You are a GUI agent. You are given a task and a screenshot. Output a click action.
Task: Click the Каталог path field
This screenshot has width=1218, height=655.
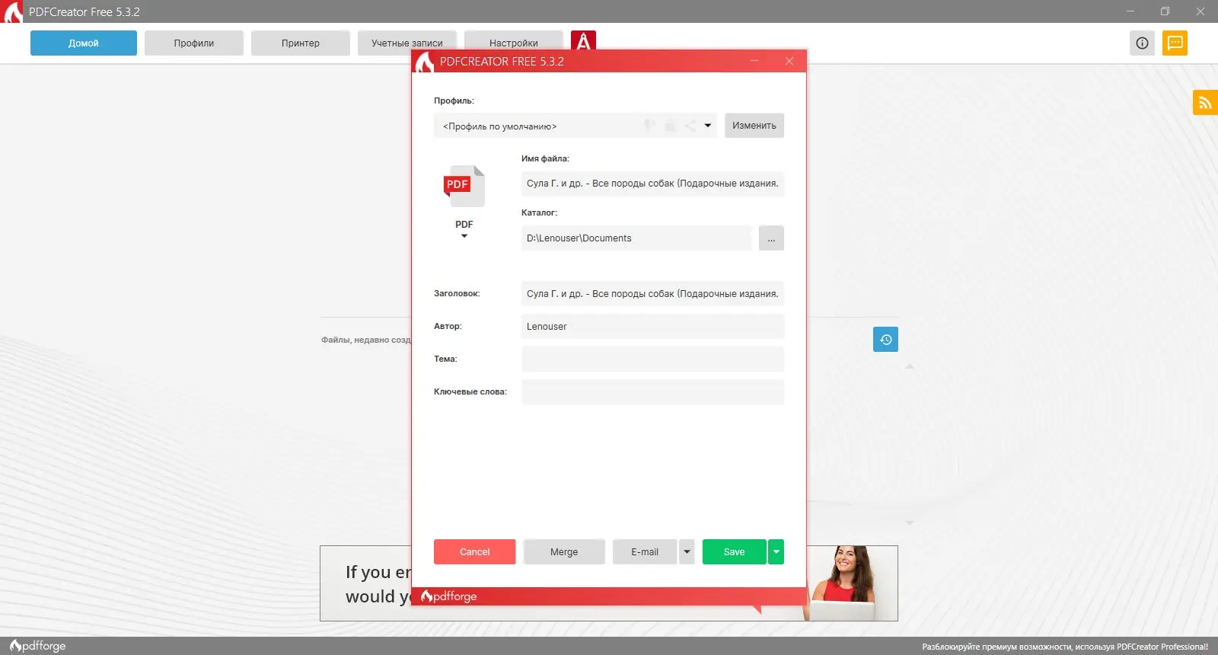tap(636, 238)
